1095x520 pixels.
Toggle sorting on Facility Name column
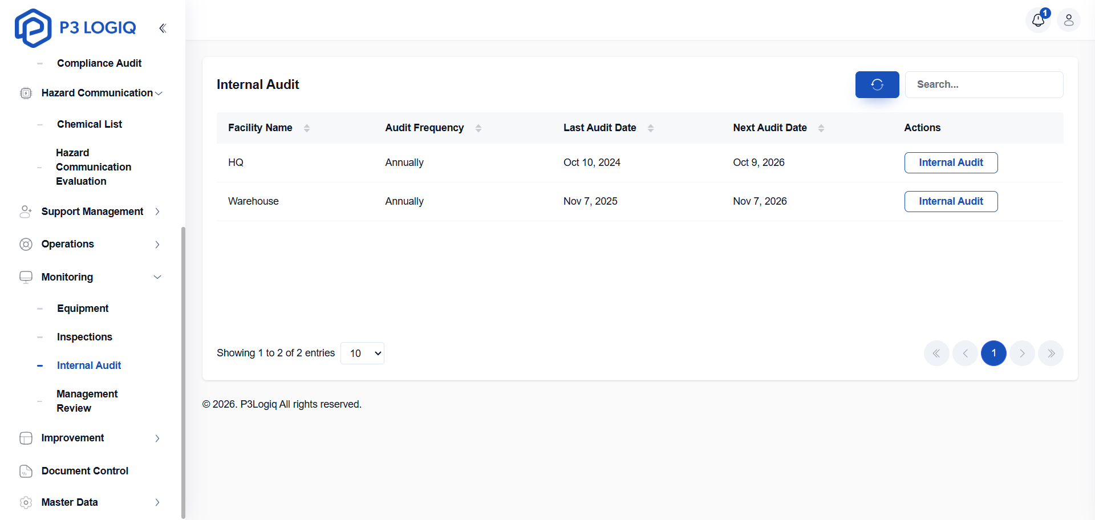click(x=306, y=128)
